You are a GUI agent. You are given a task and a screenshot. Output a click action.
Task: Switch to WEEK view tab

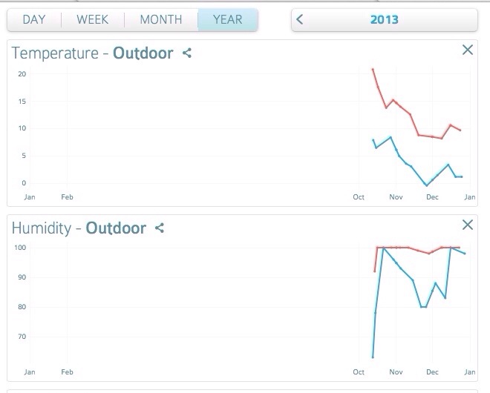[x=93, y=20]
